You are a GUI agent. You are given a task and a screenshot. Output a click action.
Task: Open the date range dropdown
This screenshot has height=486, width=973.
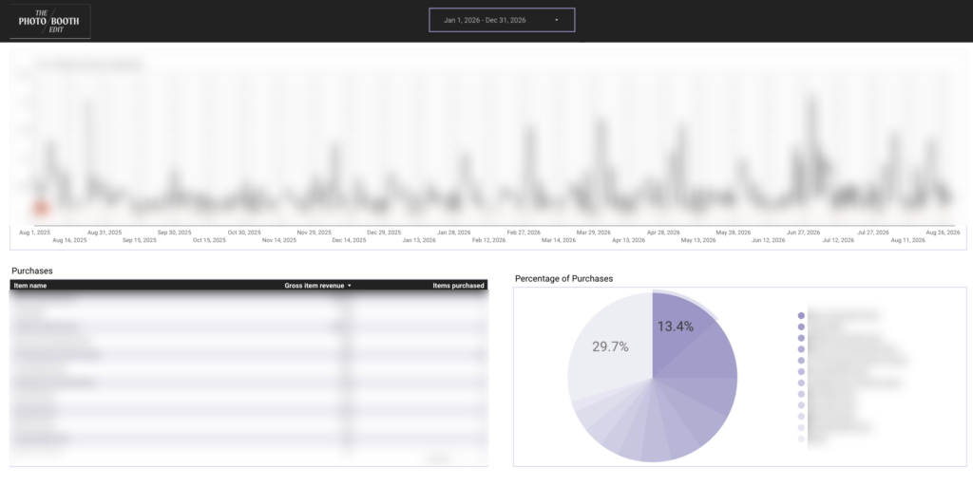click(x=502, y=20)
